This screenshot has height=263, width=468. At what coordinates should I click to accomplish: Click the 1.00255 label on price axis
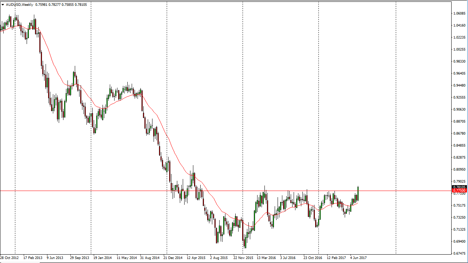[459, 49]
